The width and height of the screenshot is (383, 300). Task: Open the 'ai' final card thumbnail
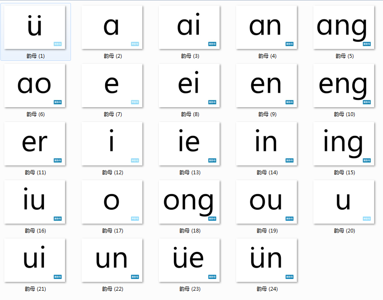click(x=189, y=27)
